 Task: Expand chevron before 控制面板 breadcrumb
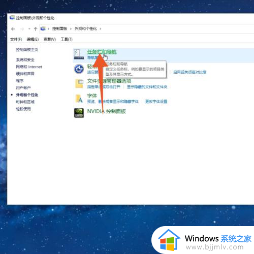click(48, 29)
